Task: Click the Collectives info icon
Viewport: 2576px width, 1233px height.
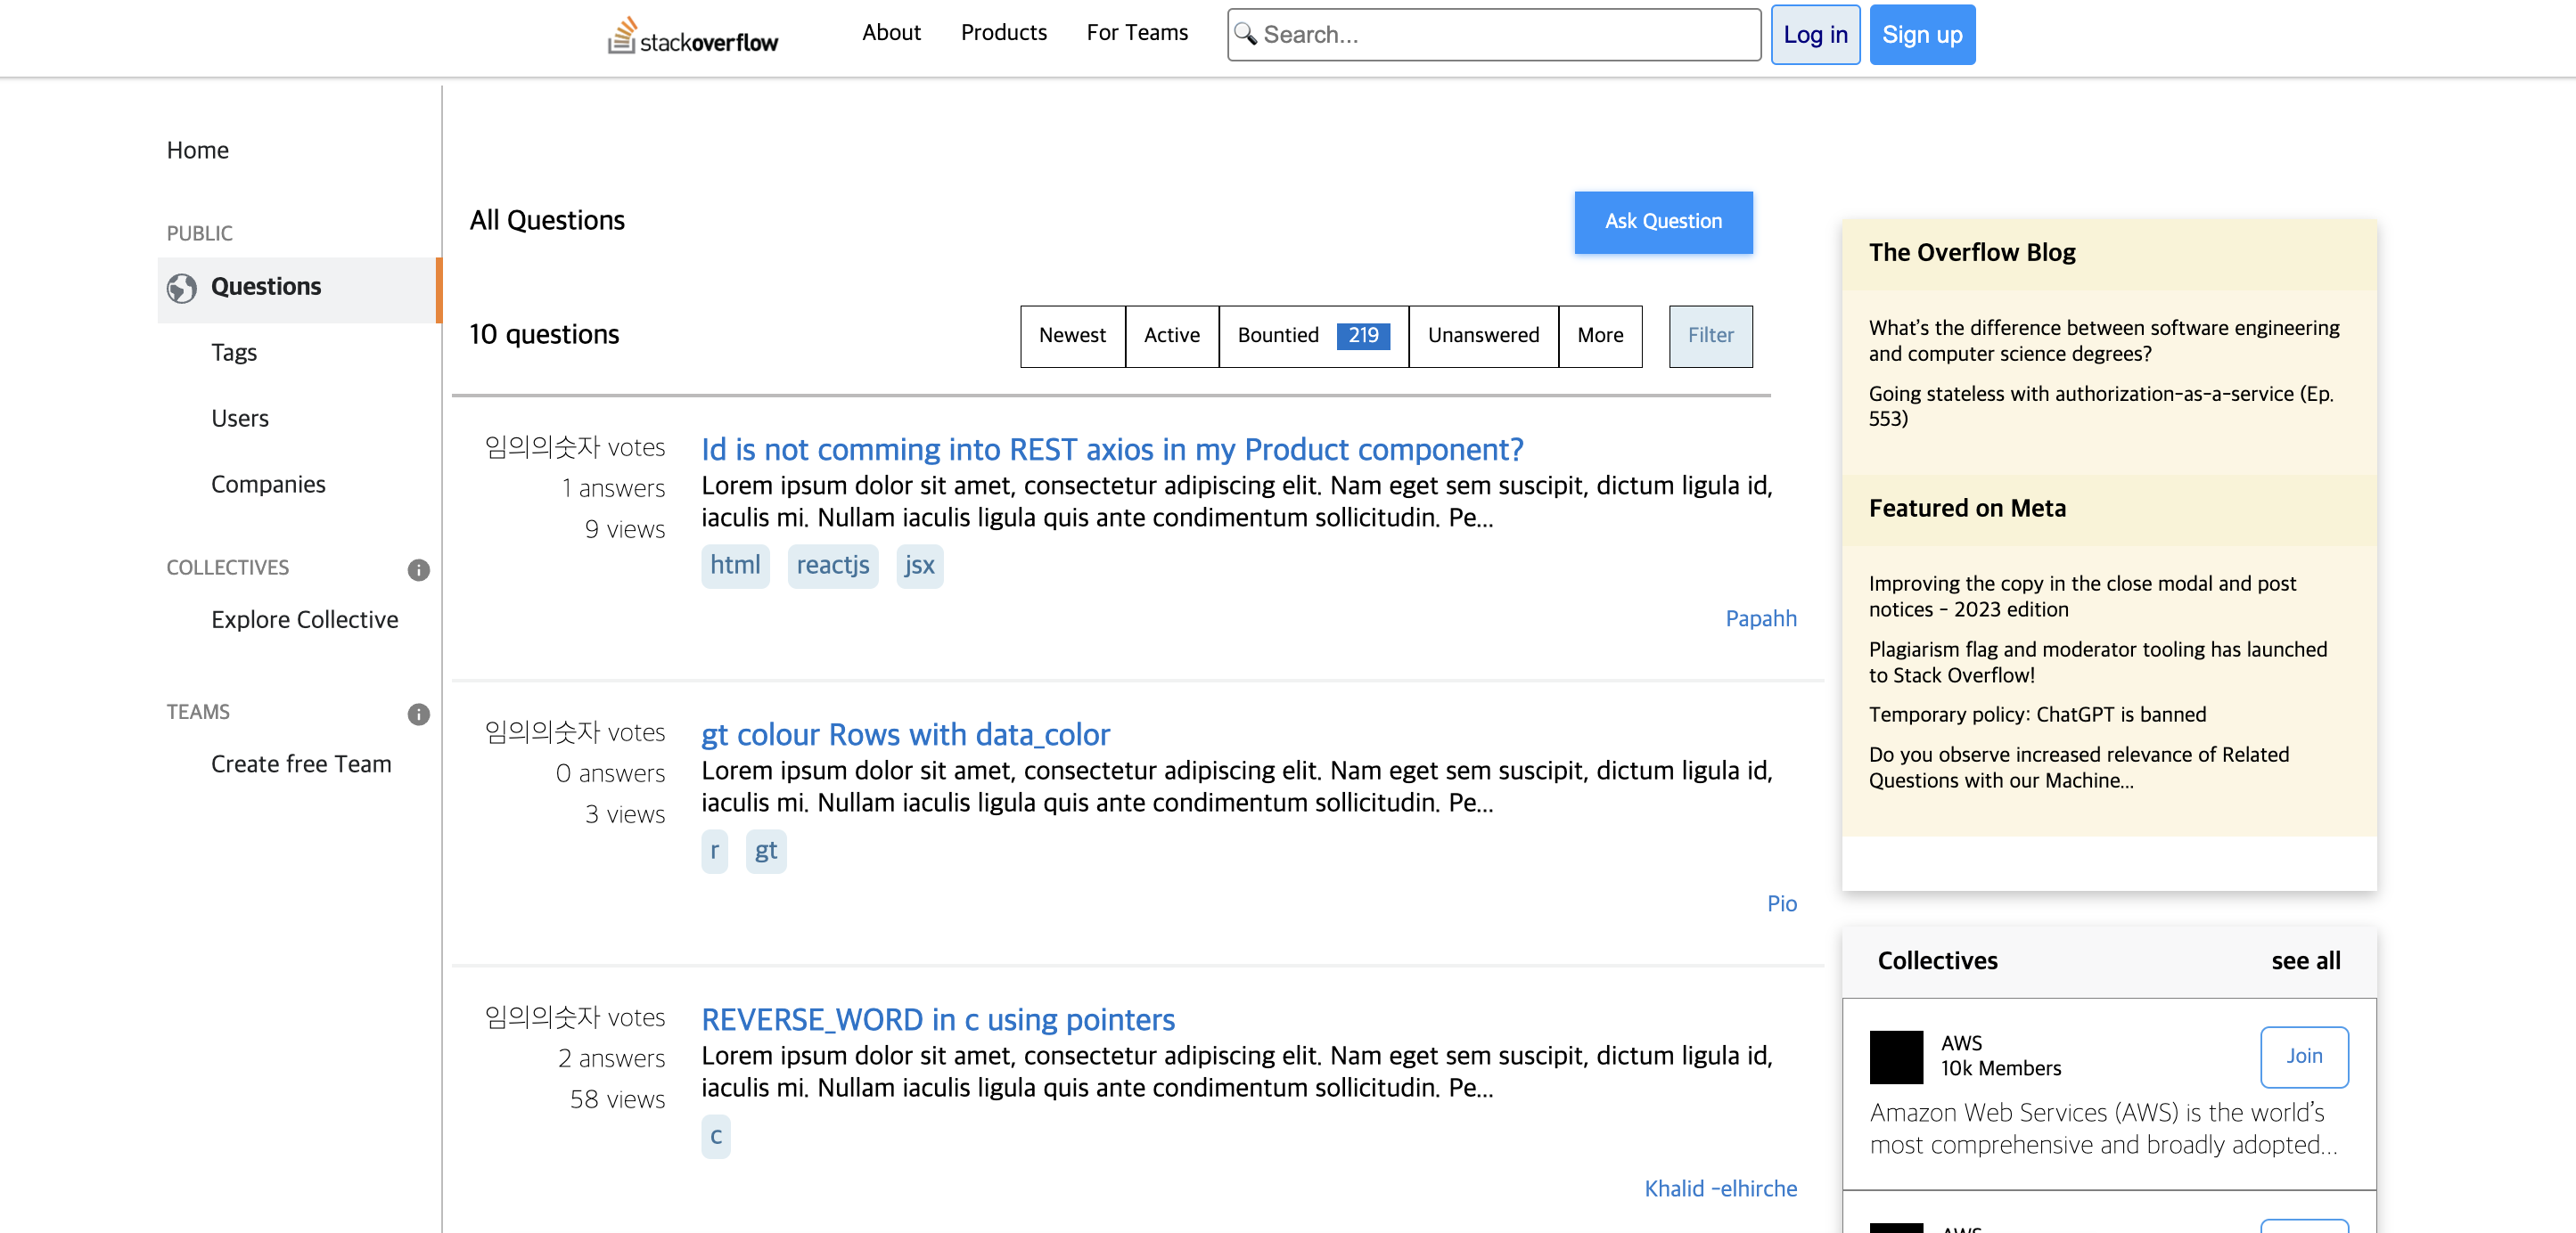Action: point(418,569)
